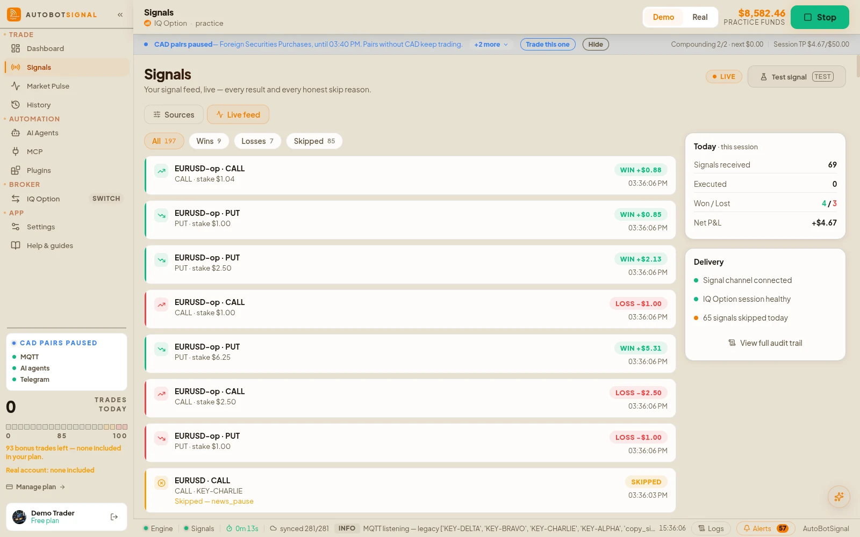Open AI Agents in the sidebar
This screenshot has height=537, width=860.
67,133
